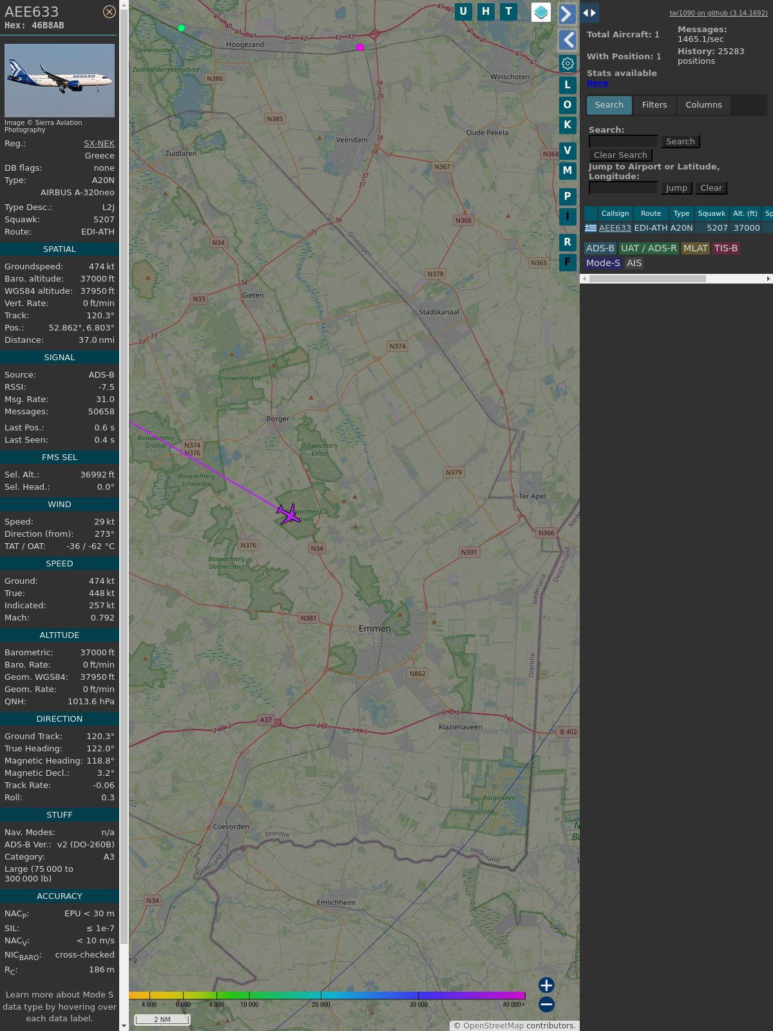
Task: Toggle the U button atop the map
Action: [463, 11]
